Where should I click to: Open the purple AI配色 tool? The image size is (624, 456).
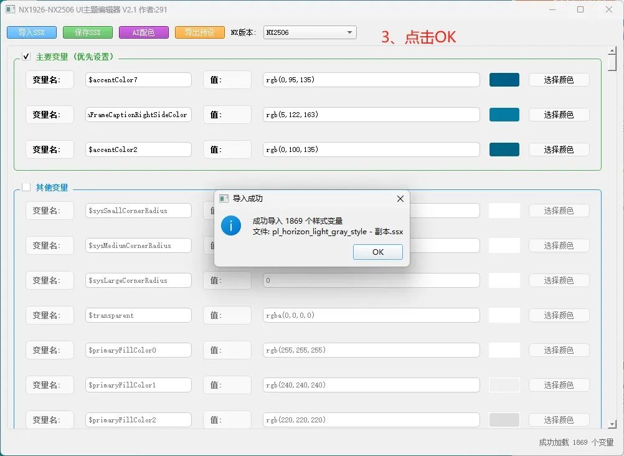(x=144, y=32)
